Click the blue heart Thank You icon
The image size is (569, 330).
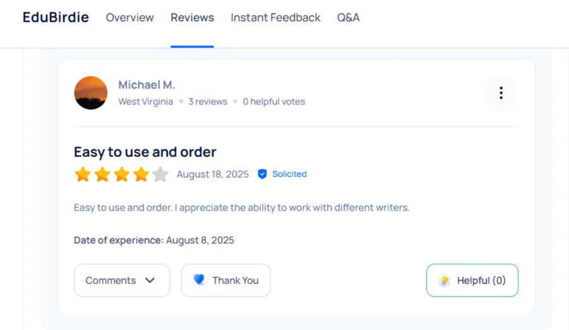(199, 279)
